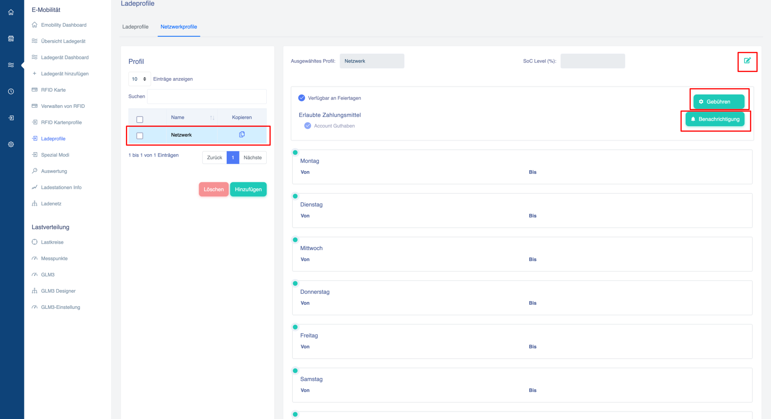Toggle Verfügbar an Feiertagen checkbox
771x419 pixels.
(302, 98)
